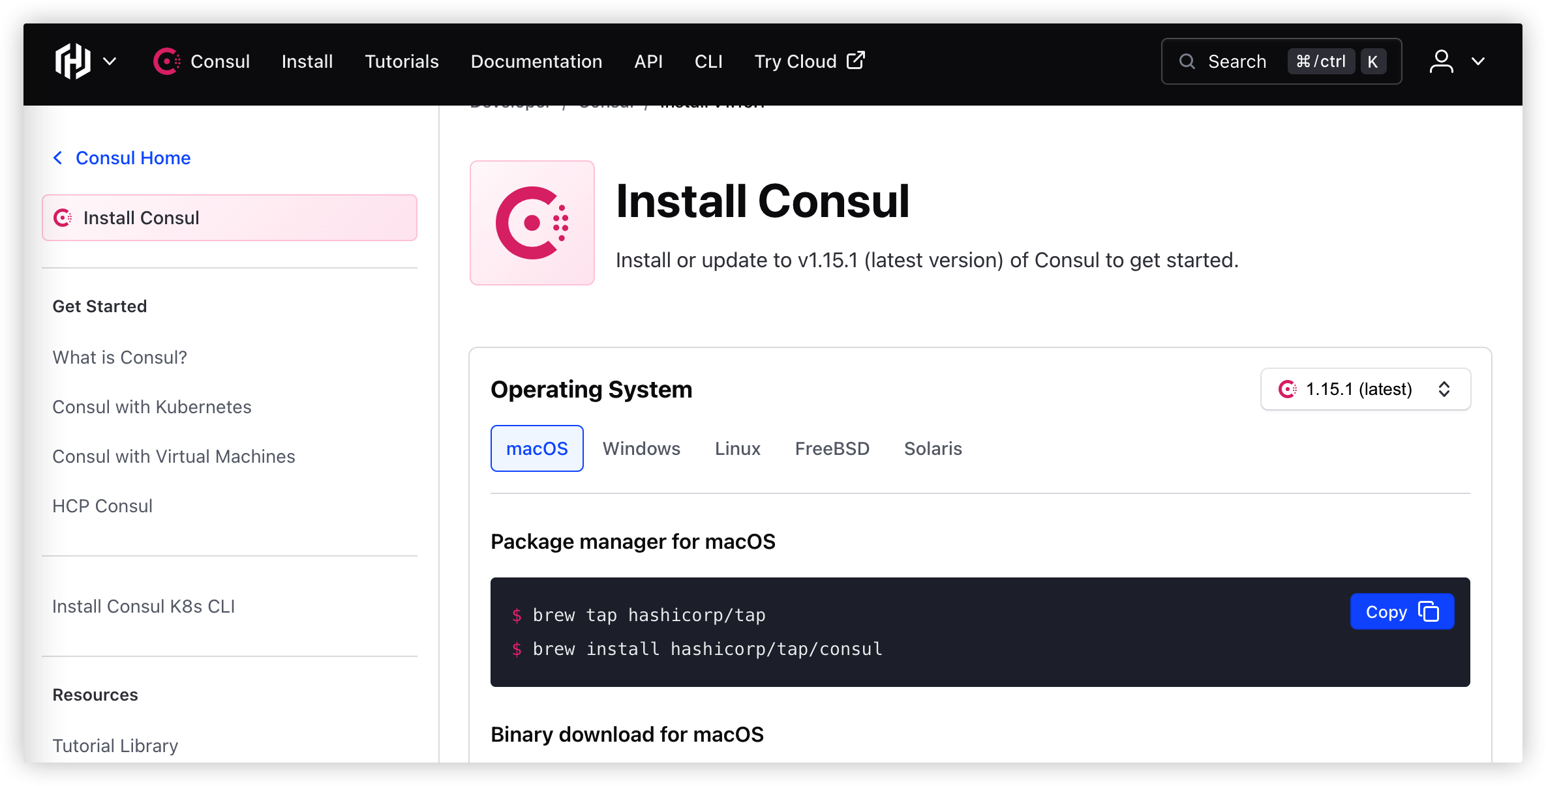This screenshot has height=786, width=1546.
Task: Select the Windows operating system tab
Action: click(640, 449)
